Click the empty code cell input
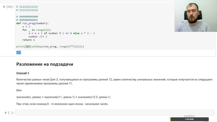The image size is (217, 122). (x=115, y=113)
